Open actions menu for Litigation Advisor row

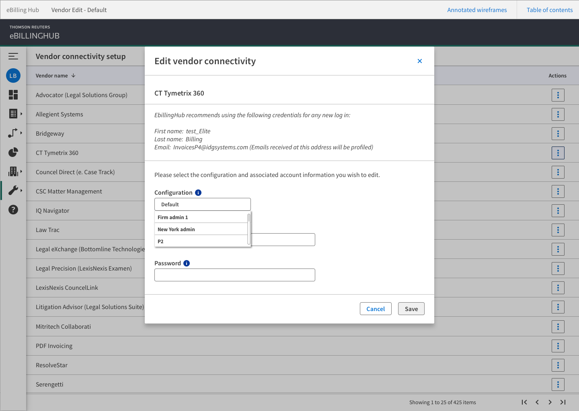(x=558, y=307)
